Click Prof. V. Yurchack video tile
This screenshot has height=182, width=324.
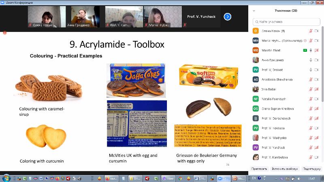[x=201, y=17]
